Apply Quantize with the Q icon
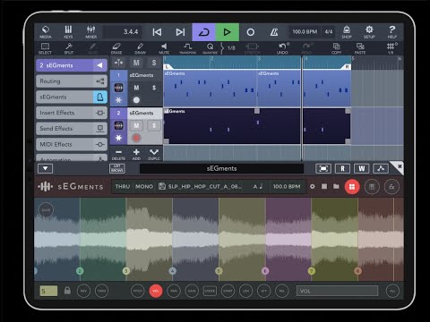 click(x=211, y=48)
